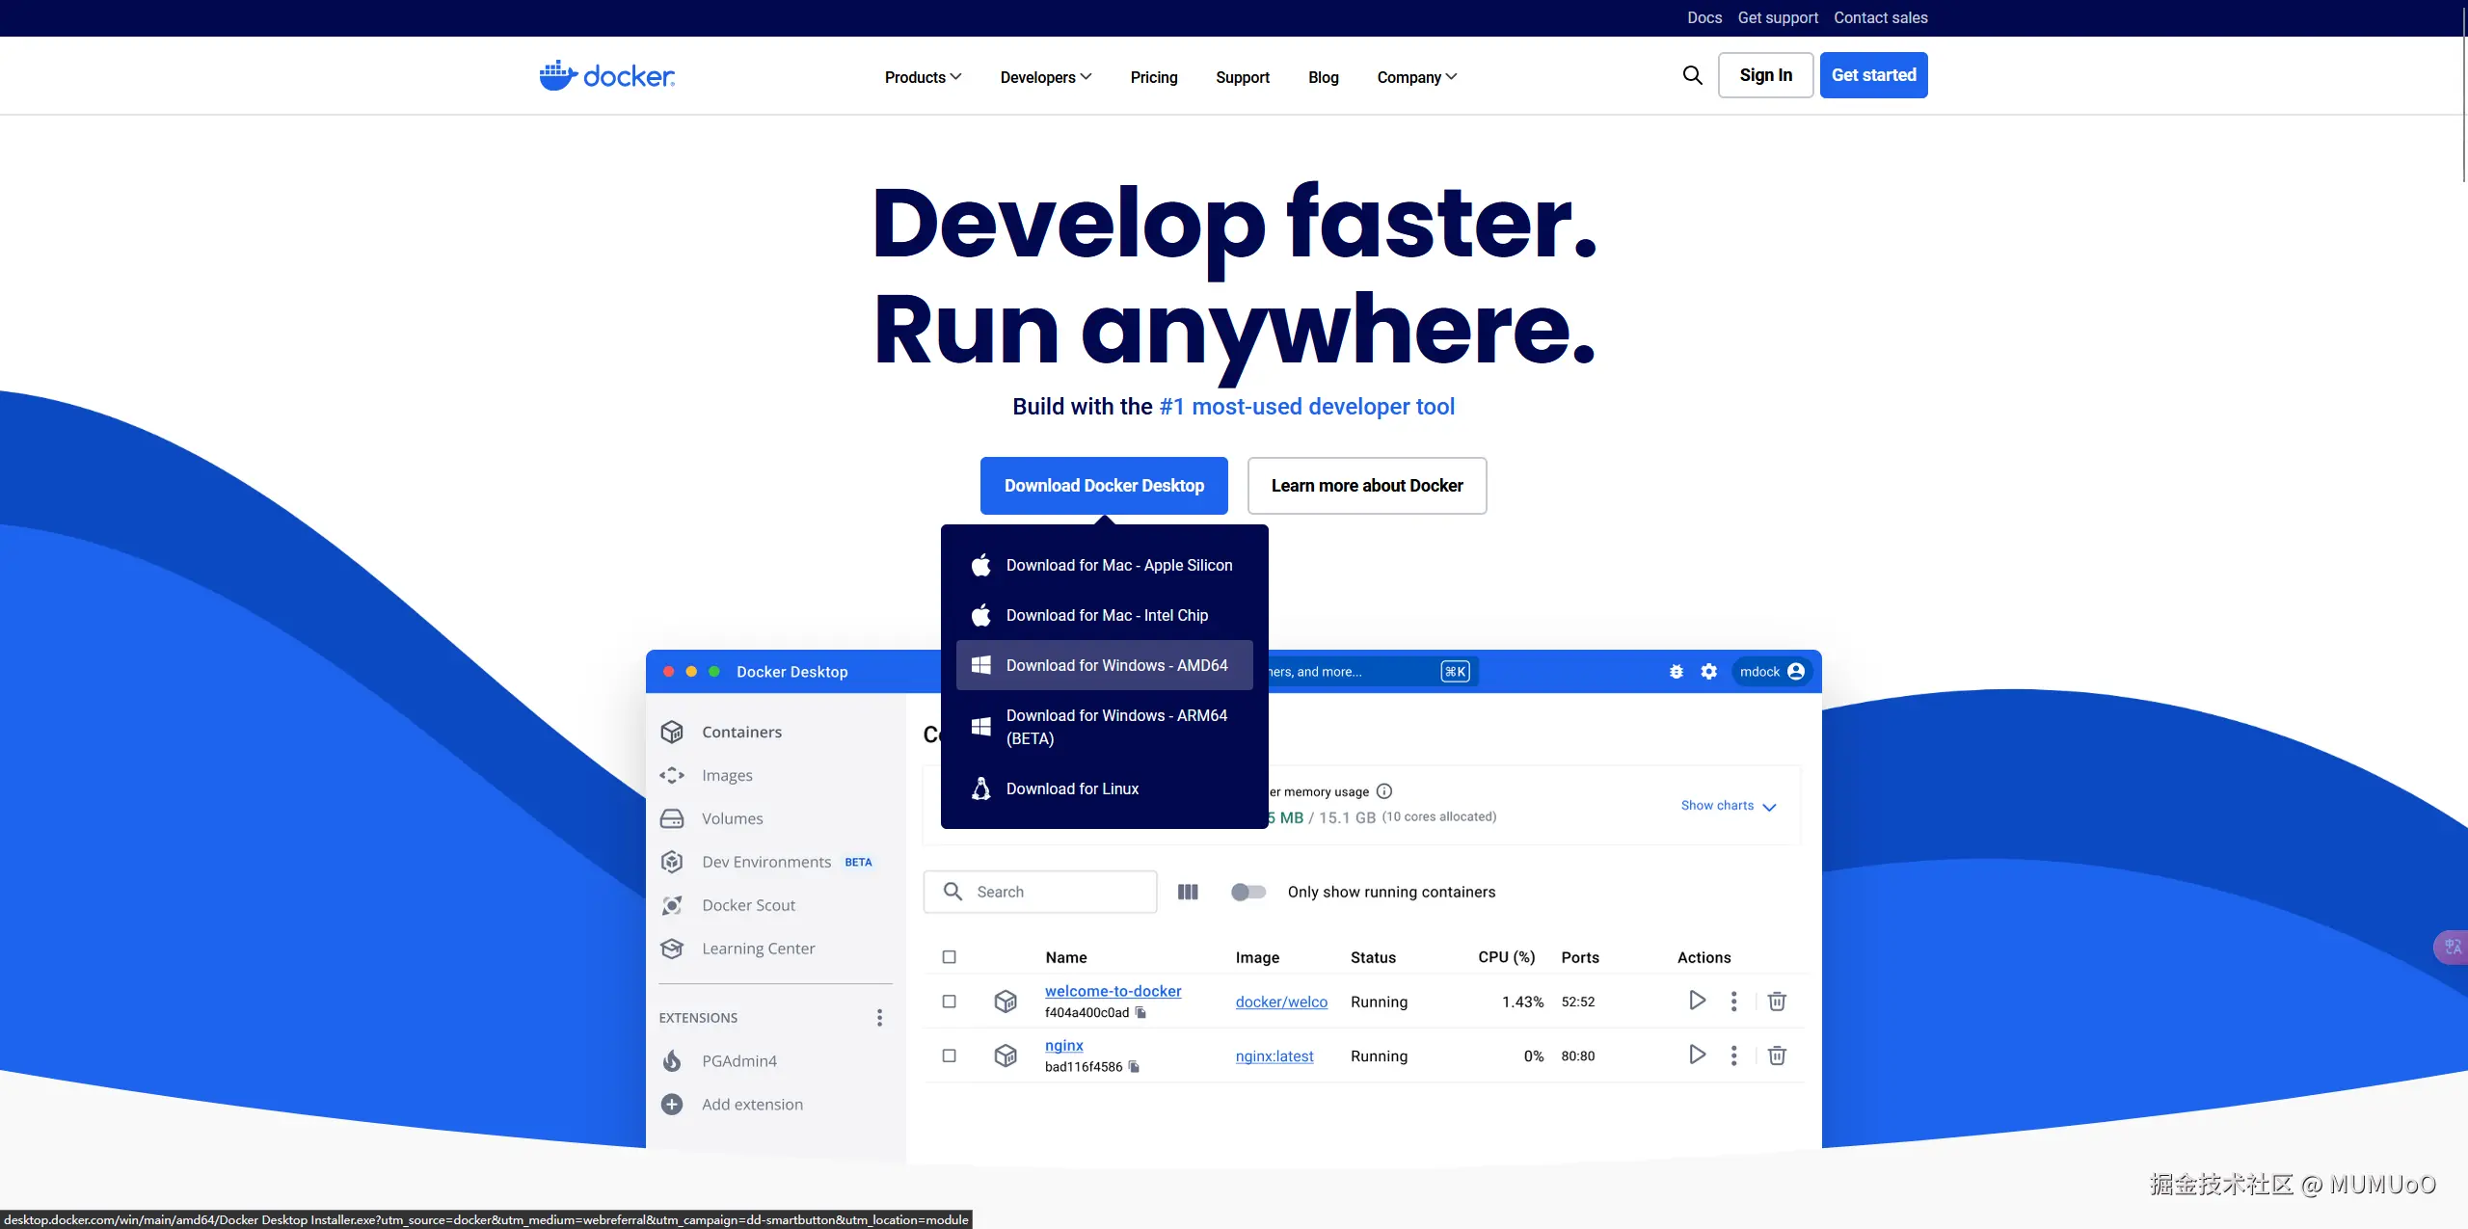Open the Company dropdown in navbar
Image resolution: width=2468 pixels, height=1229 pixels.
[x=1416, y=77]
